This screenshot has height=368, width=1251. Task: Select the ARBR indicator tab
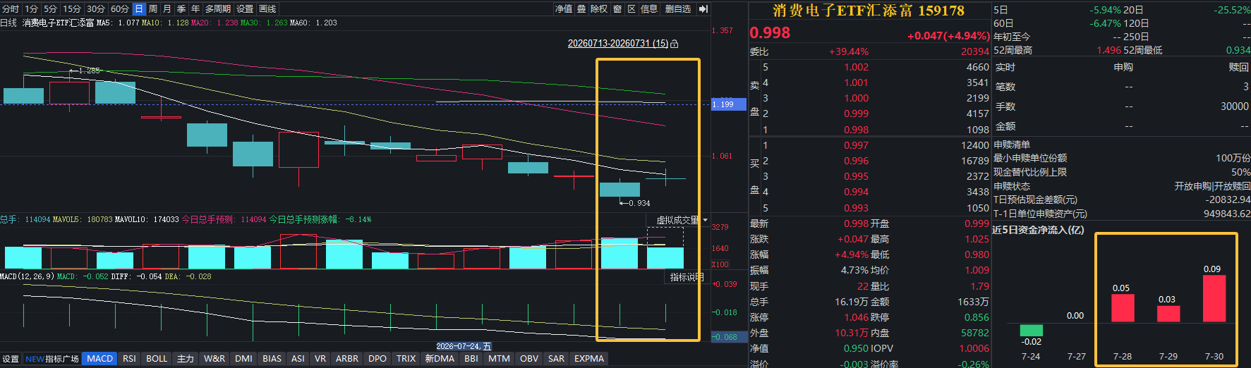pyautogui.click(x=347, y=359)
